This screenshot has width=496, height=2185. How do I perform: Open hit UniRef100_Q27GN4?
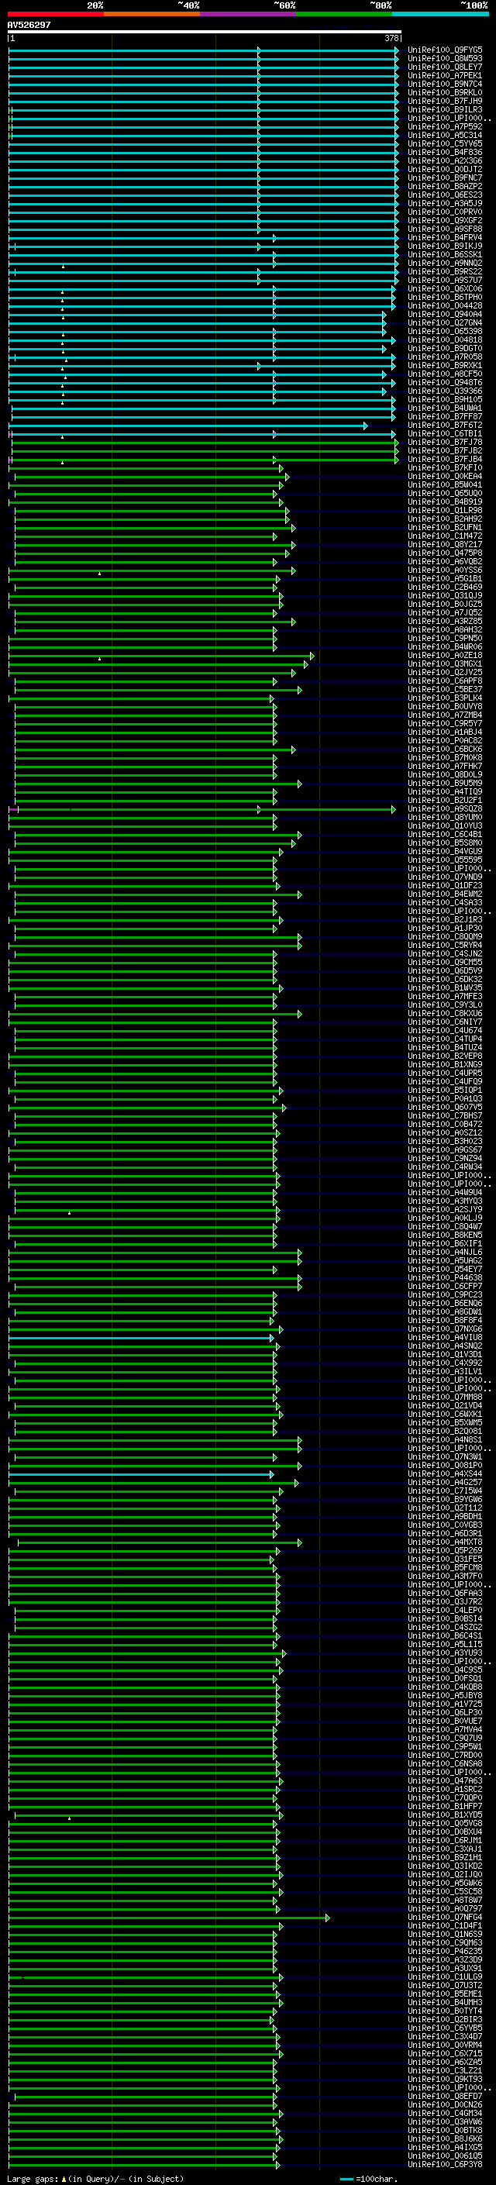444,322
